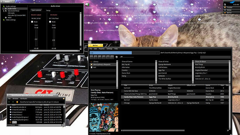Select 'DJConsole Rmx2' in Media tree
Image resolution: width=240 pixels, height=135 pixels.
click(x=14, y=11)
